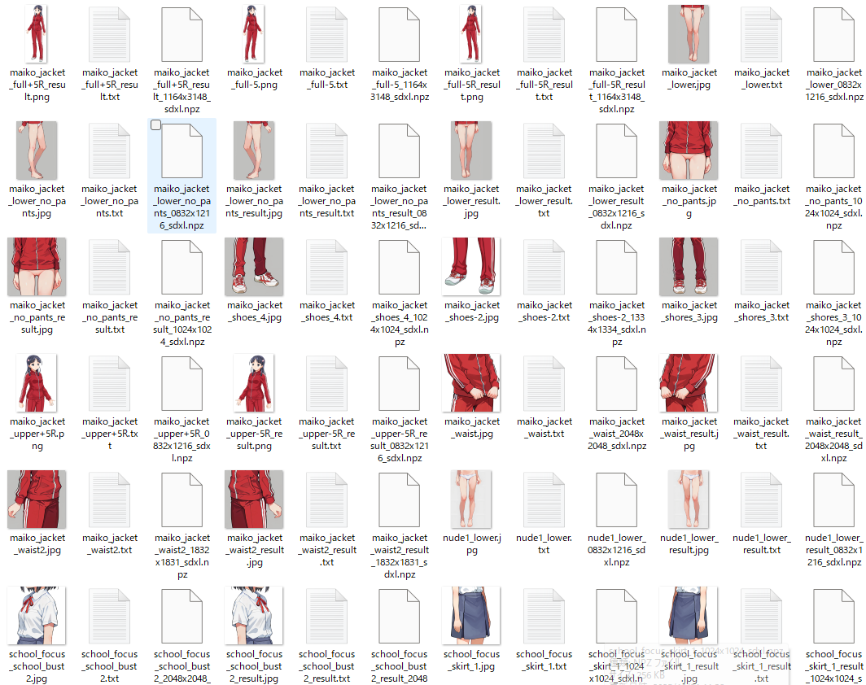Tick the checkbox on maiko_jacket_lower_no_pants_0832x1216_sdxl.npz
866x685 pixels.
tap(156, 124)
